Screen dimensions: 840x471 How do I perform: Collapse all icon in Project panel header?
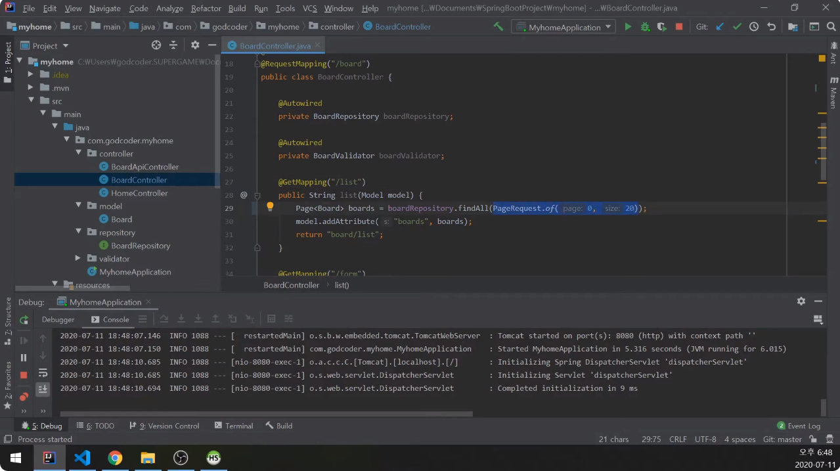tap(173, 45)
